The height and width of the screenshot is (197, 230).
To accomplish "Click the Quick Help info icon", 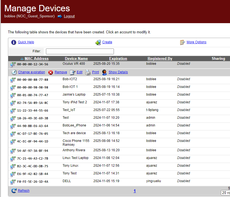I will pos(14,42).
